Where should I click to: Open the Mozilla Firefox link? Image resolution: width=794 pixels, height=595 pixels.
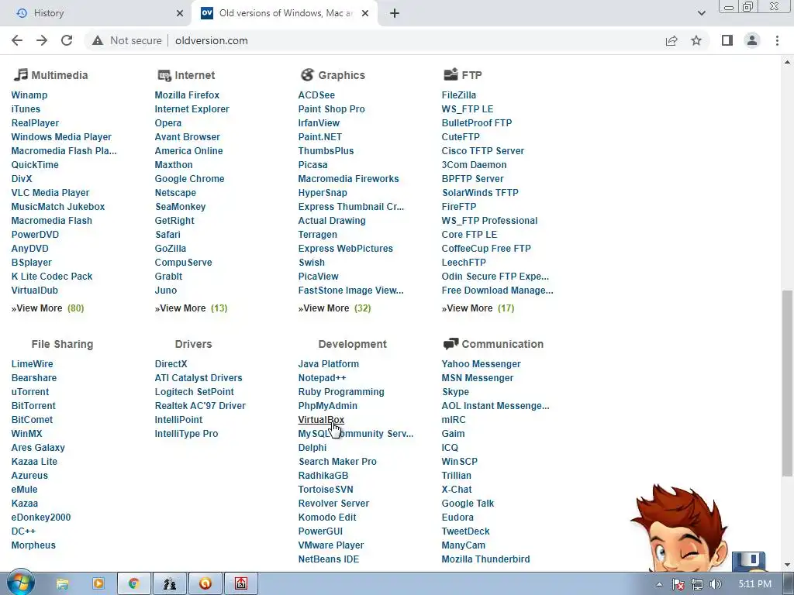[187, 95]
